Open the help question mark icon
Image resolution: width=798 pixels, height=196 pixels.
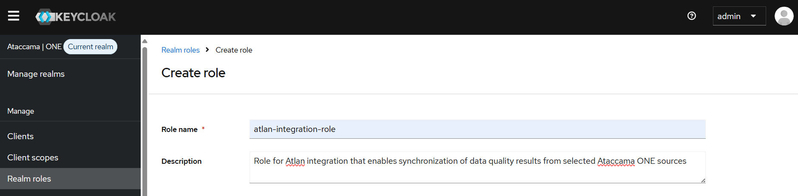tap(692, 16)
